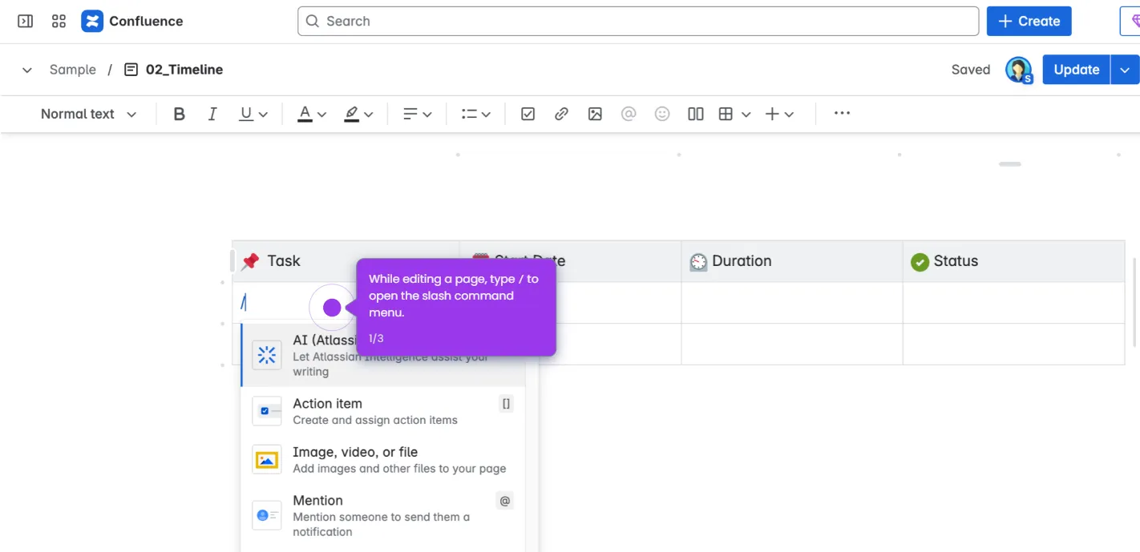Viewport: 1140px width, 552px height.
Task: Toggle bold formatting
Action: (180, 115)
